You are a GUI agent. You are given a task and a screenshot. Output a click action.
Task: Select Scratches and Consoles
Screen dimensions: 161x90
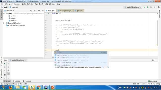pyautogui.click(x=16, y=25)
